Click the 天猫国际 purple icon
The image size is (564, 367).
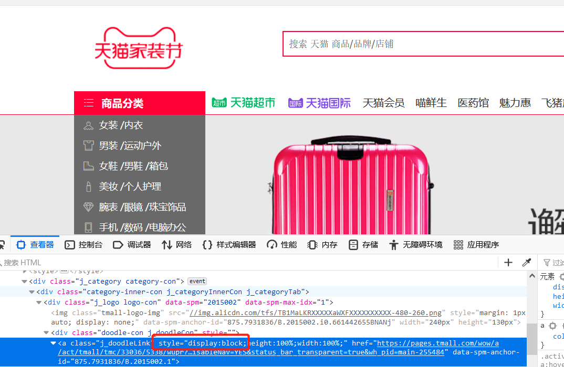[x=296, y=103]
